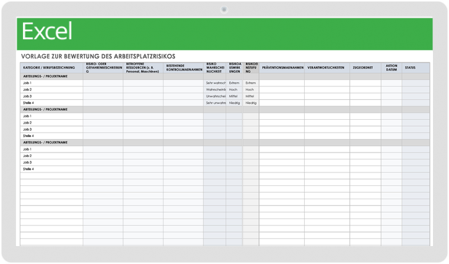The width and height of the screenshot is (449, 264).
Task: Click 'Job 1' in the row rated Extrem
Action: (x=27, y=83)
